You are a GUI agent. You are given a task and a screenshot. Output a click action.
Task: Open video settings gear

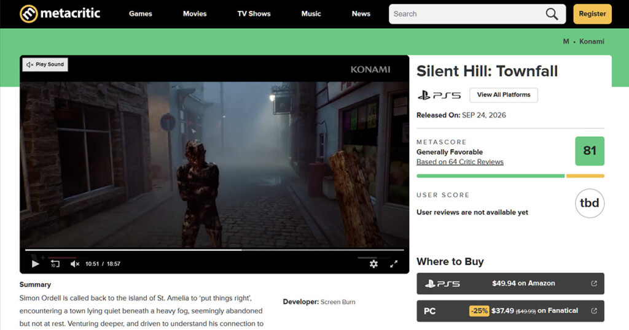373,264
